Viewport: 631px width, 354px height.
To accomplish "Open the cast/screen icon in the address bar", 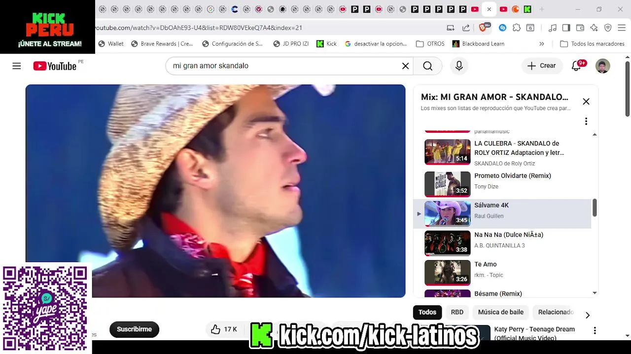I will [x=451, y=28].
